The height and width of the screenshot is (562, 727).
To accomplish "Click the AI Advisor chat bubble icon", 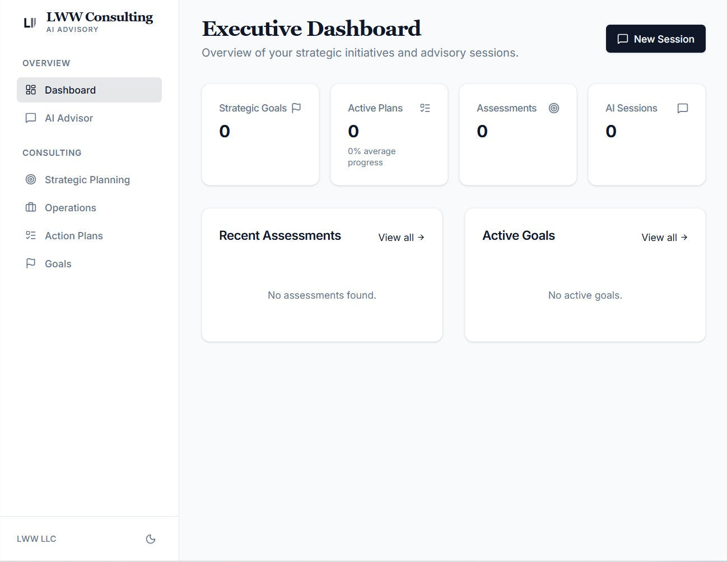I will 31,118.
